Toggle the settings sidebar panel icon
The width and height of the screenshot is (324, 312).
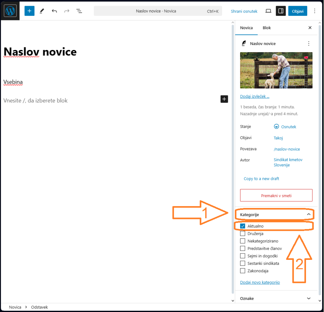(280, 11)
